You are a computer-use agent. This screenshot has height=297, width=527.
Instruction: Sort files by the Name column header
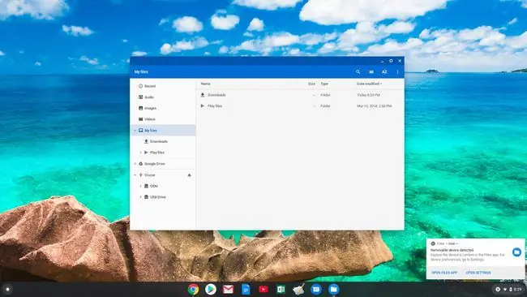tap(205, 84)
